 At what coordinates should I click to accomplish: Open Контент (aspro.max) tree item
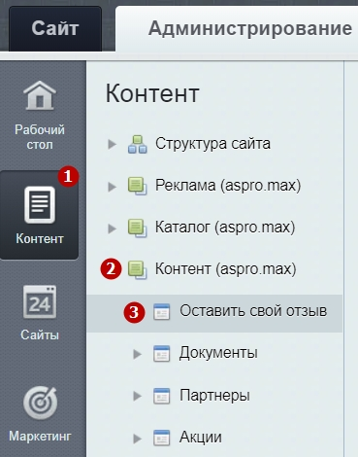[x=225, y=269]
